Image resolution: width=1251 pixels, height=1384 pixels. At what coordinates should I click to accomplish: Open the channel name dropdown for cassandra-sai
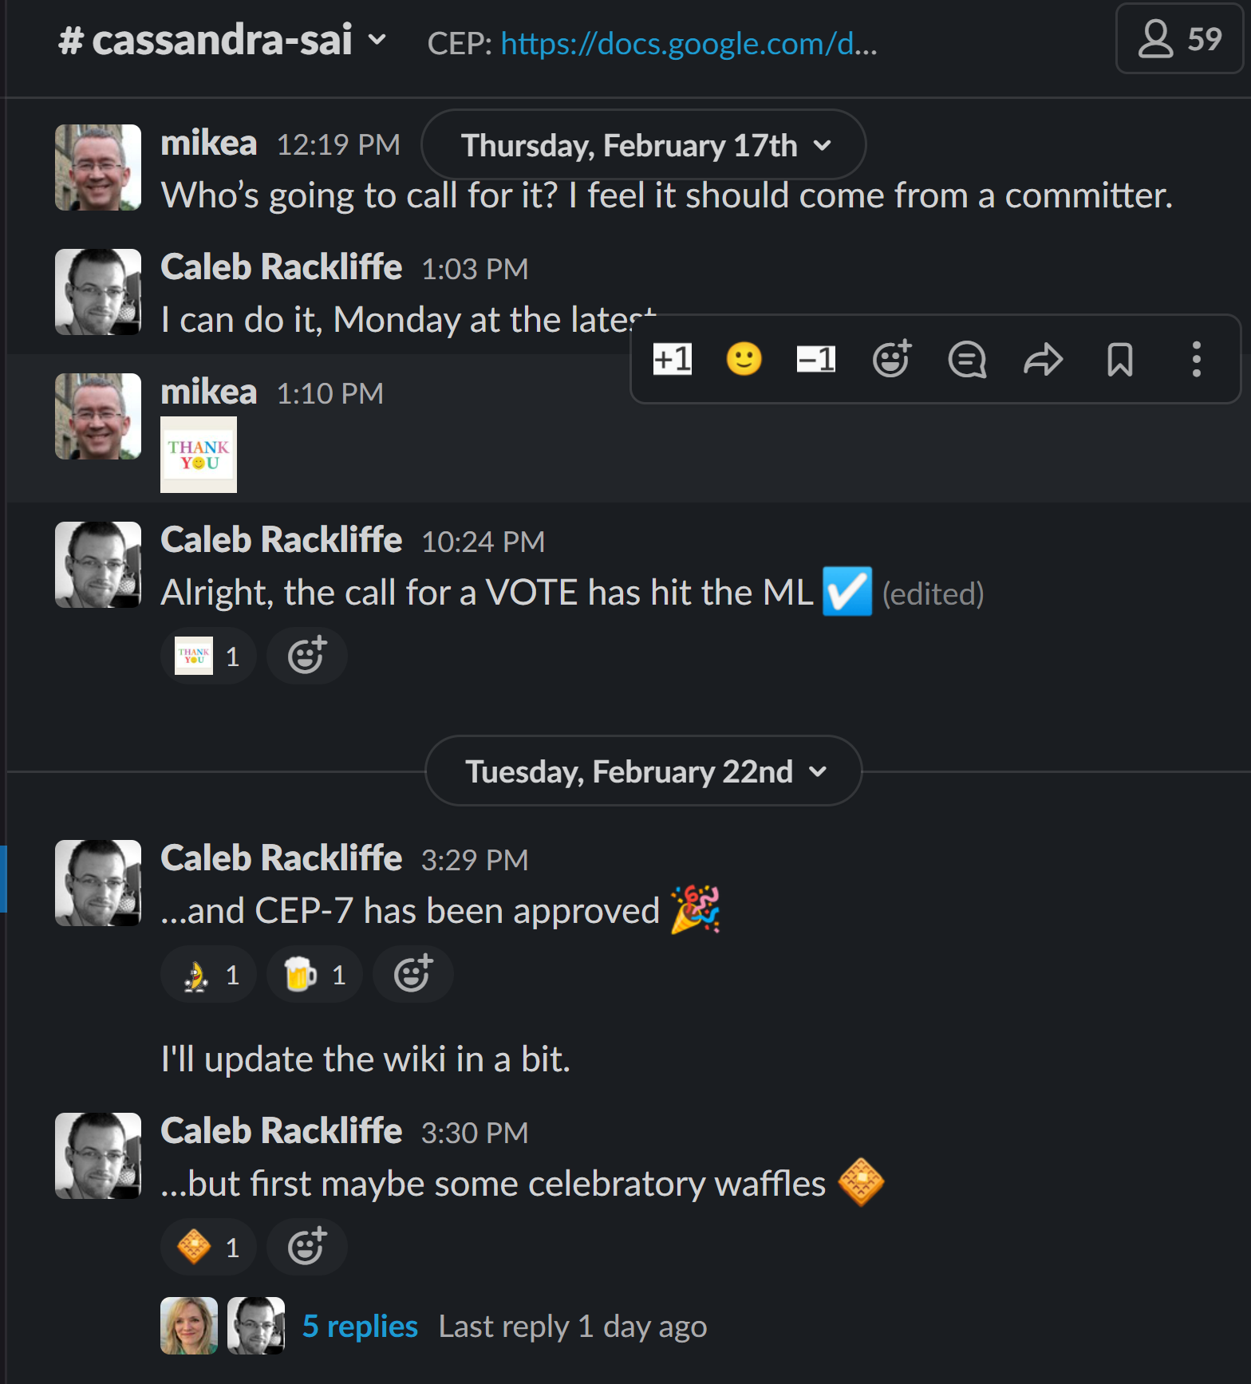379,41
